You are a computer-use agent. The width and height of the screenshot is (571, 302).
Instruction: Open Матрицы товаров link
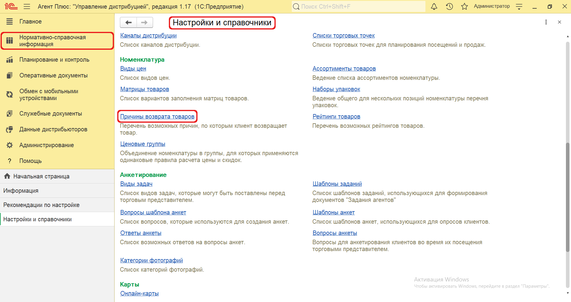point(144,89)
